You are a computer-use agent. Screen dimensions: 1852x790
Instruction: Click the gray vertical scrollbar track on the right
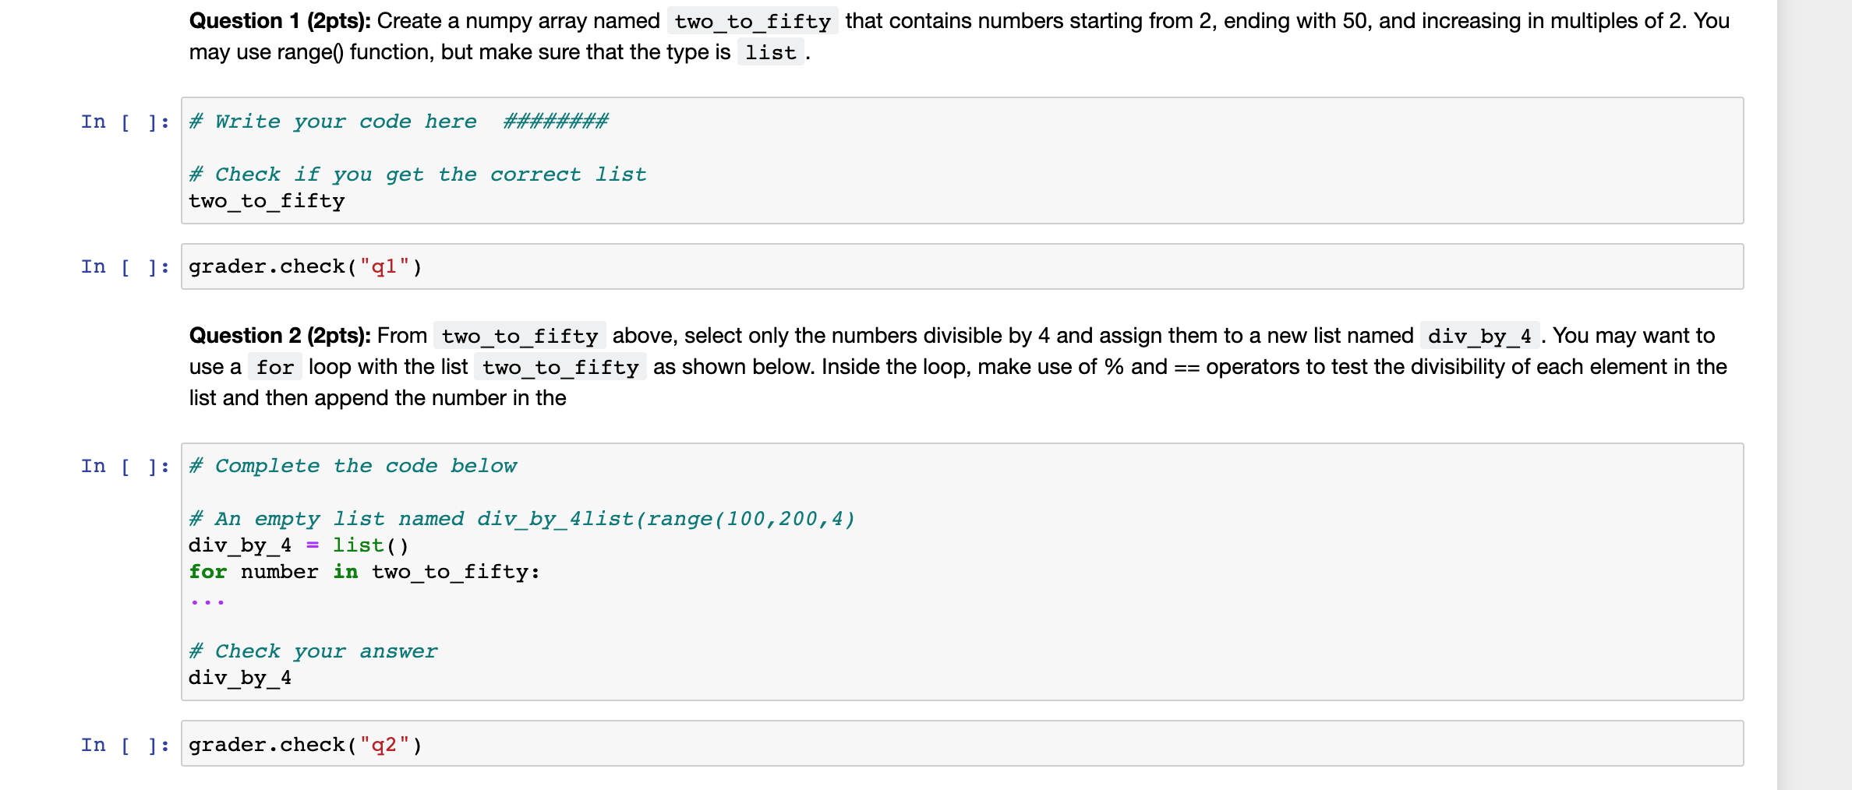[1815, 395]
